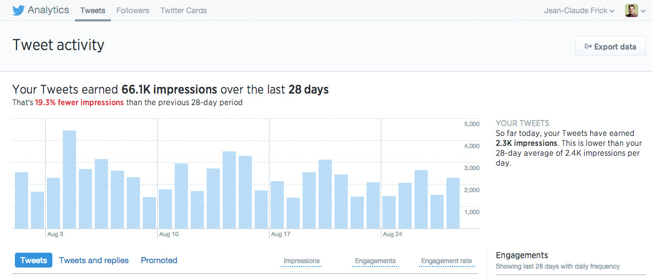The image size is (652, 278).
Task: Click the Aug 3 axis label
Action: 55,235
